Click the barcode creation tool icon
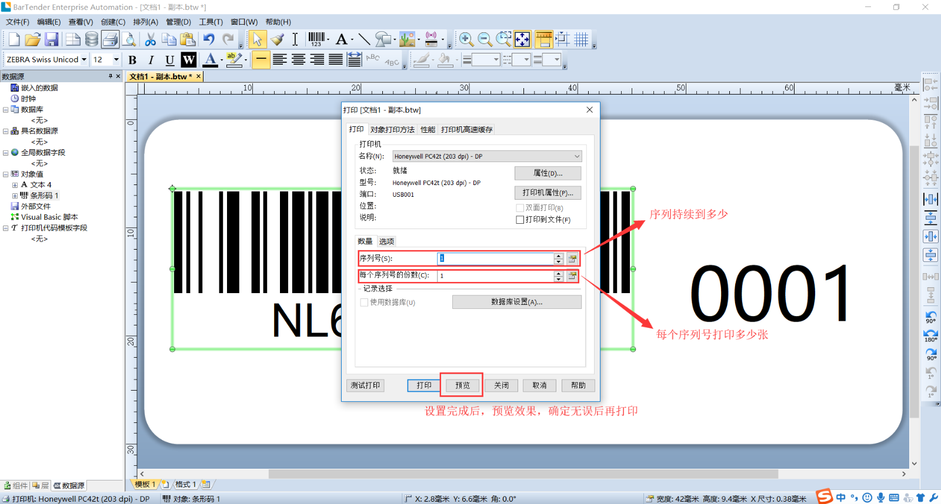 [316, 39]
